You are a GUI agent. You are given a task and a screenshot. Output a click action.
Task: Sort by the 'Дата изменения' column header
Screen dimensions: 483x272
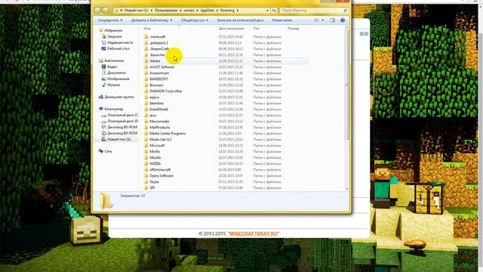point(232,29)
